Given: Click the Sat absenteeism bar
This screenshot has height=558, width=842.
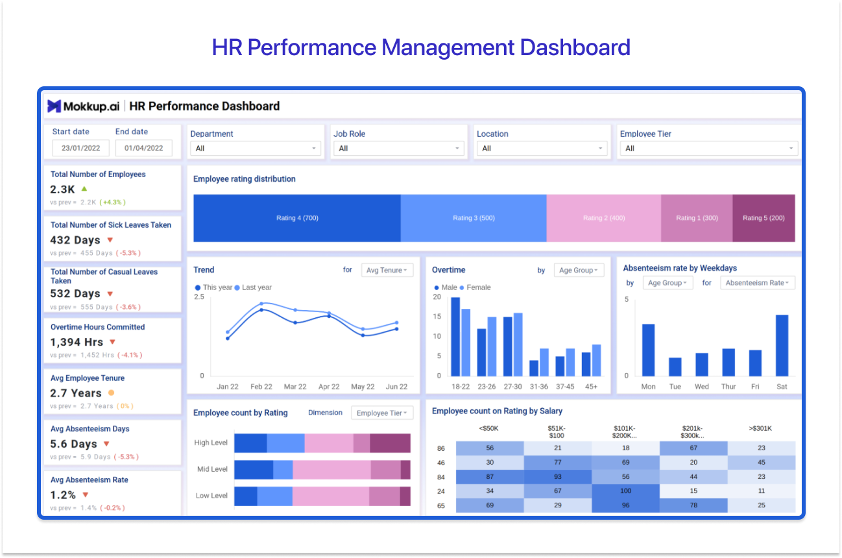Looking at the screenshot, I should [782, 345].
